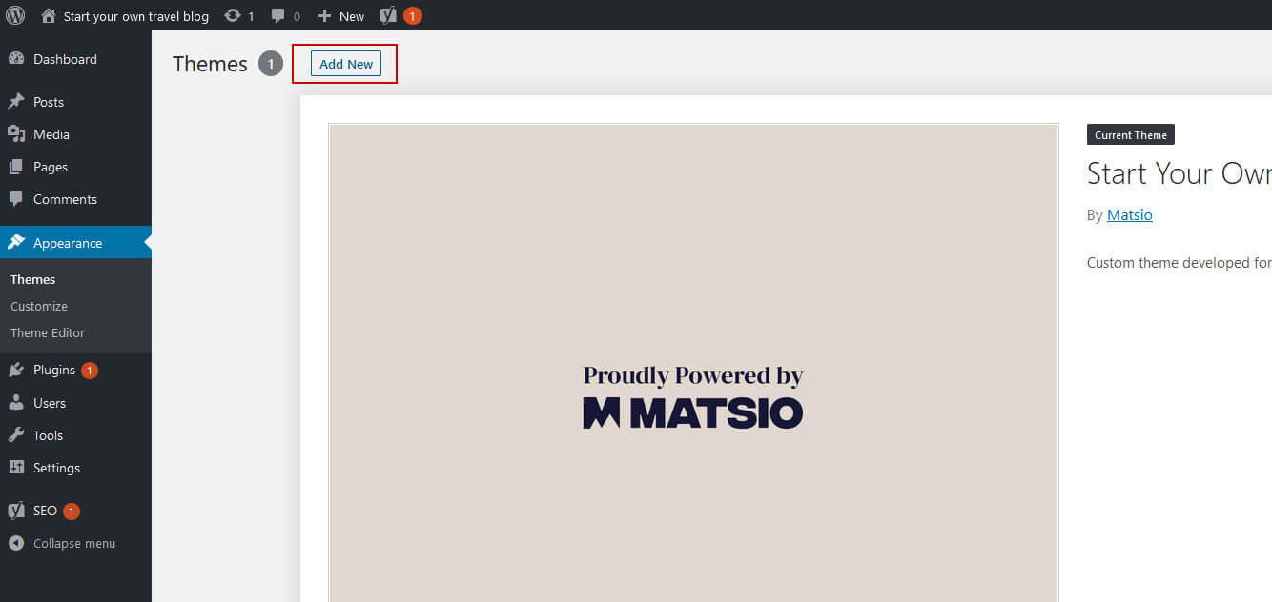Click the Dashboard gauge icon

coord(16,59)
